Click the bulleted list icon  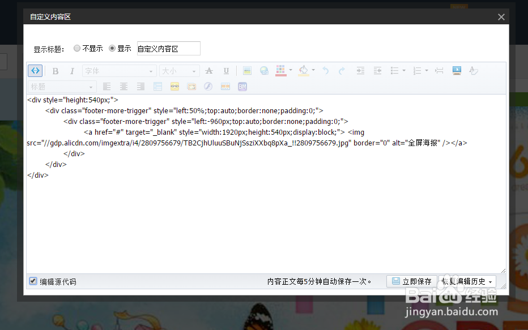(395, 71)
